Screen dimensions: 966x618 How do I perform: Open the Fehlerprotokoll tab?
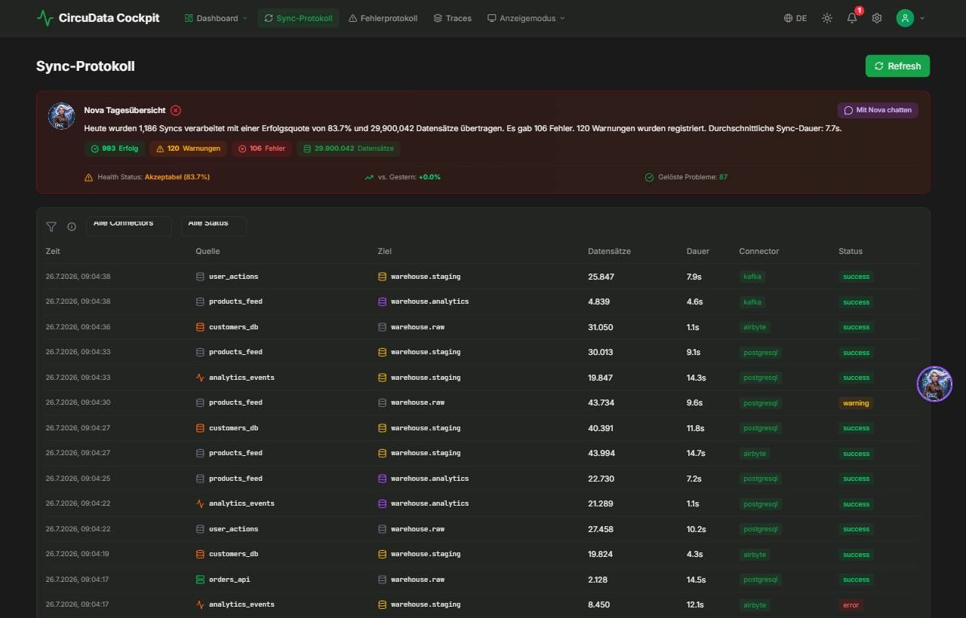383,18
